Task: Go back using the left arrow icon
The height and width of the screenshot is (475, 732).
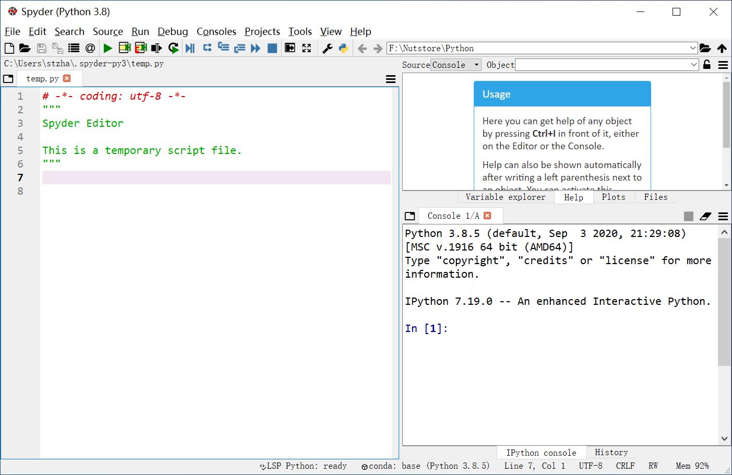Action: [x=362, y=48]
